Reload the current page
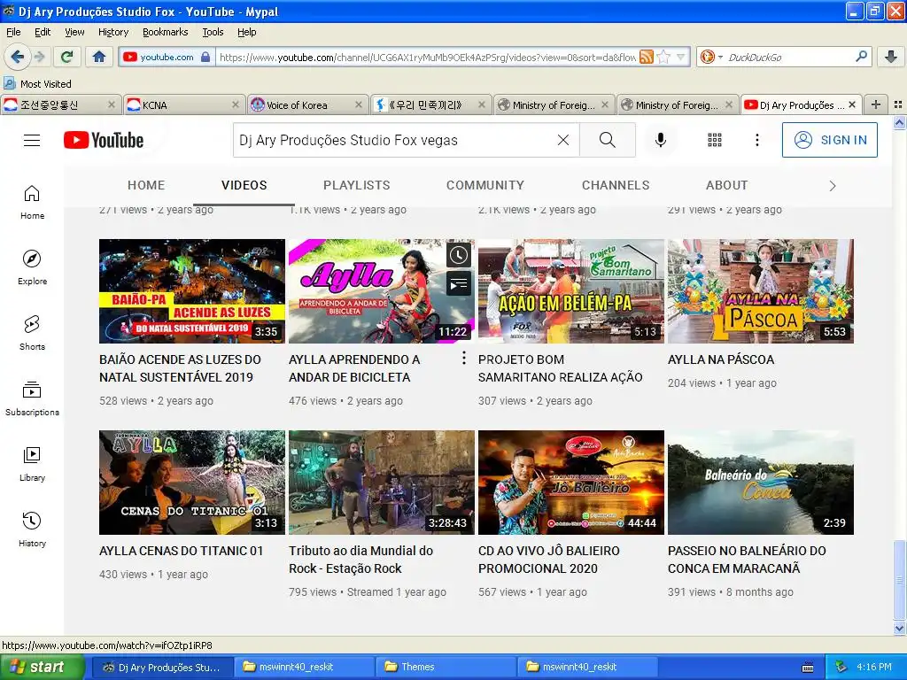 pyautogui.click(x=66, y=57)
